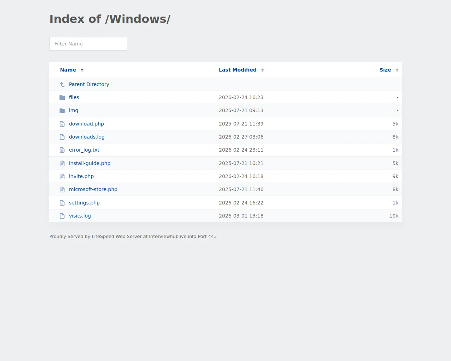The image size is (451, 361).
Task: Click the file icon beside error_log.txt
Action: point(62,150)
